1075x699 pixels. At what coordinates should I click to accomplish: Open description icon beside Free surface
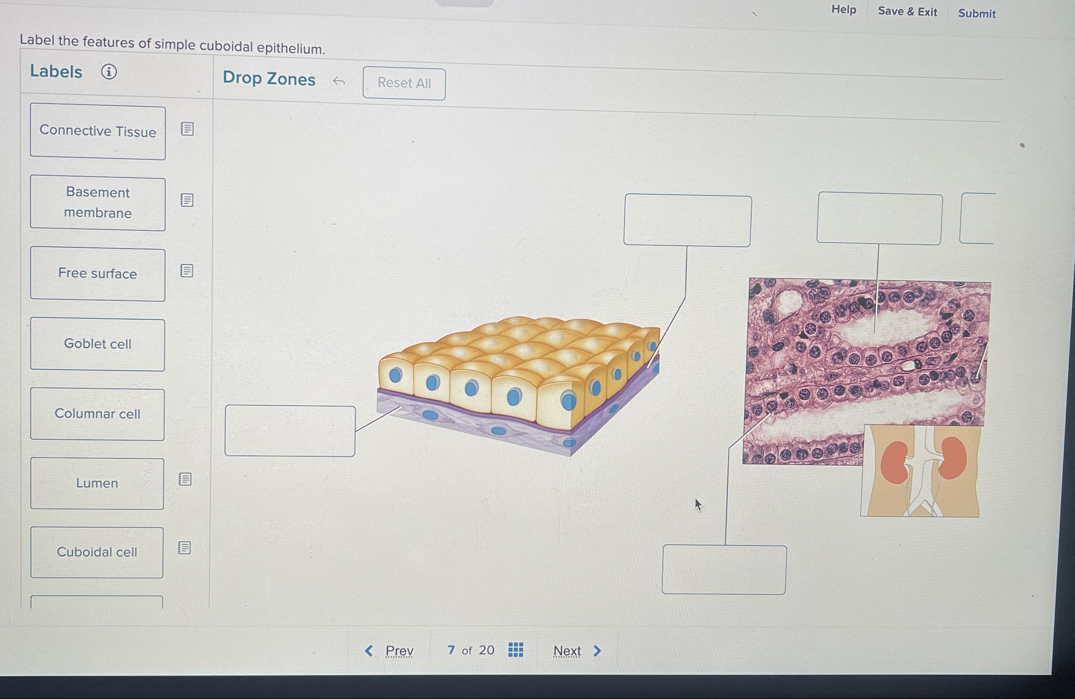click(186, 271)
